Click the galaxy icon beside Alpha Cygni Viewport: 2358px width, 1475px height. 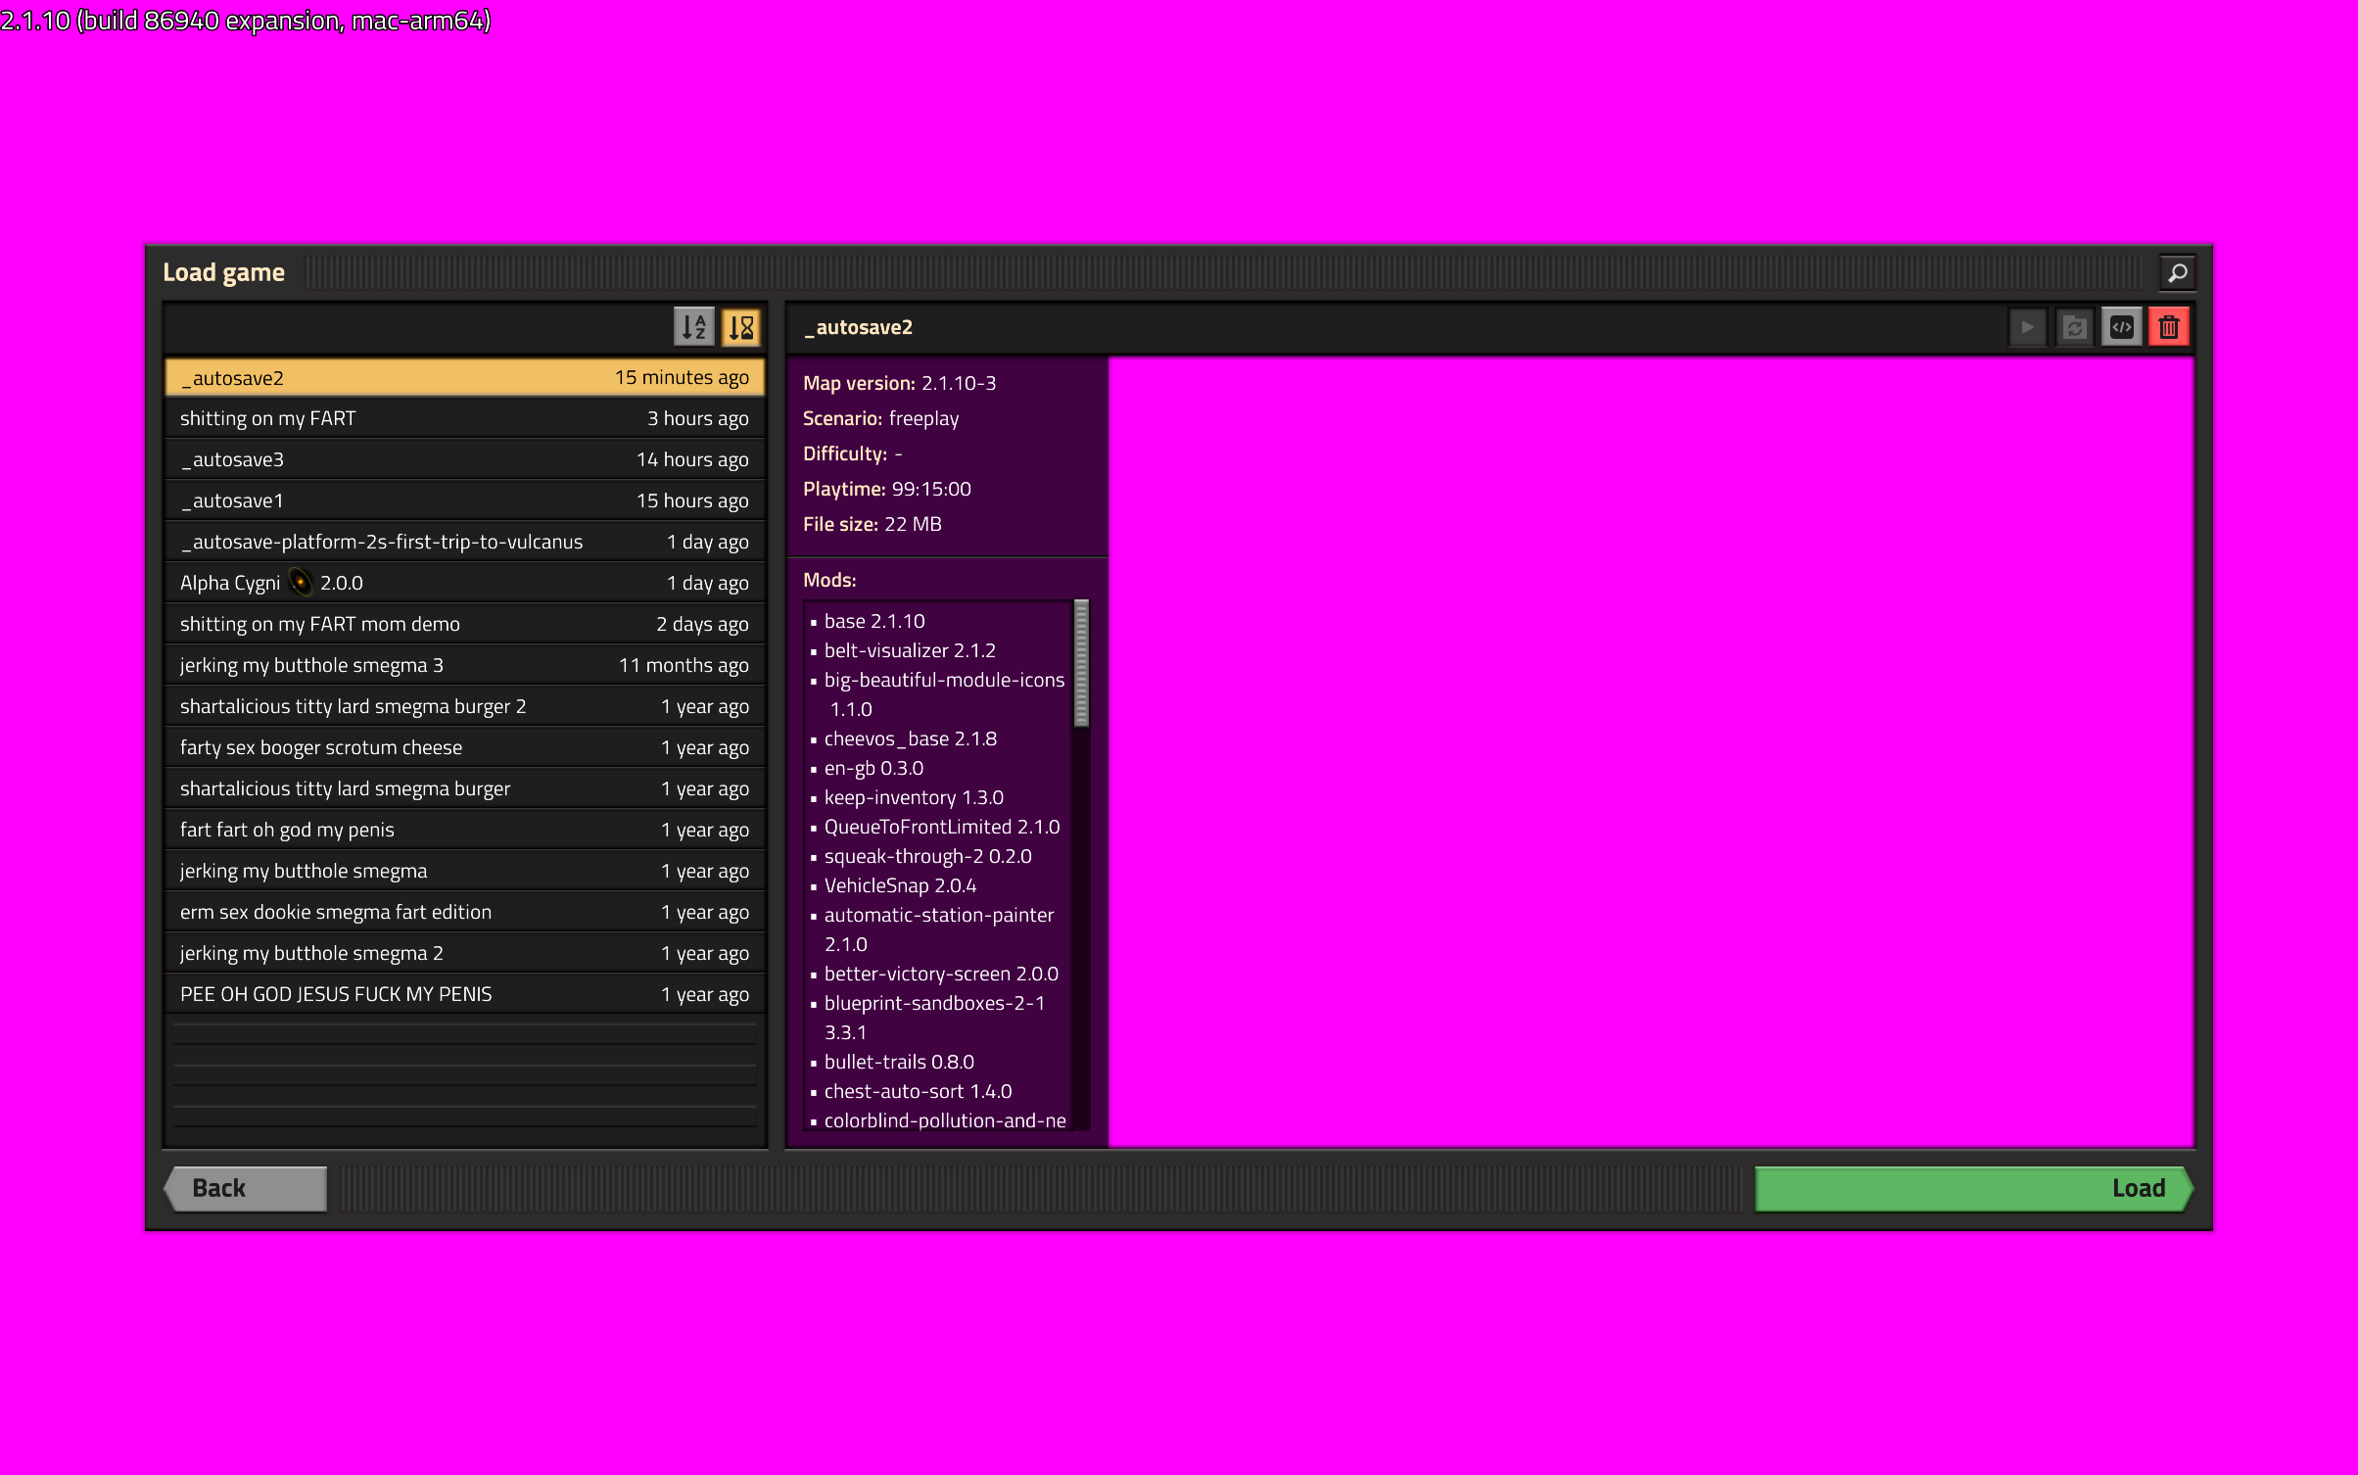pos(301,583)
